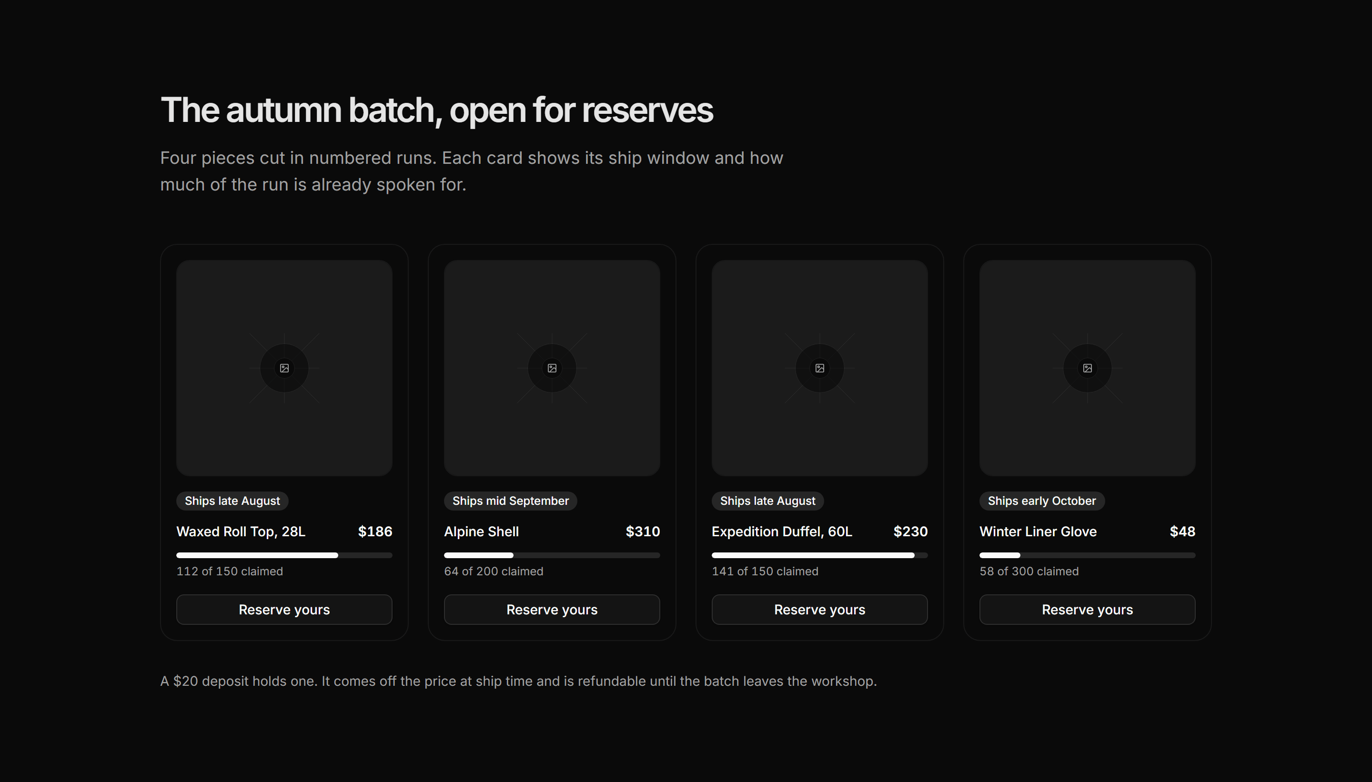Click the 'Ships mid September' badge
Viewport: 1372px width, 782px height.
[x=510, y=501]
